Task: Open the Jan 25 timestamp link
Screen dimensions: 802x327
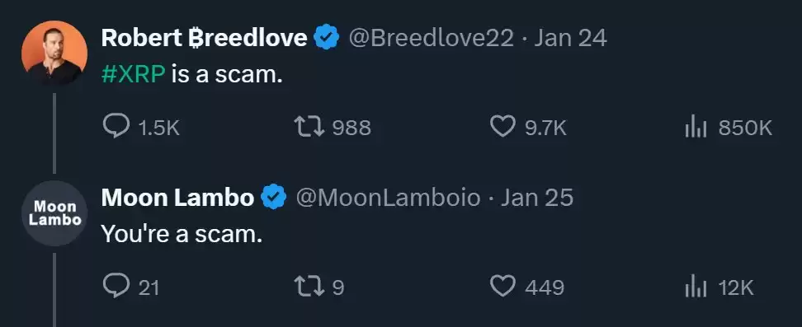Action: [x=537, y=198]
